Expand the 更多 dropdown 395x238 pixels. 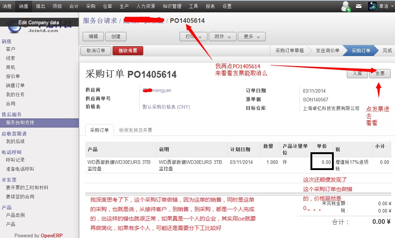(x=251, y=37)
